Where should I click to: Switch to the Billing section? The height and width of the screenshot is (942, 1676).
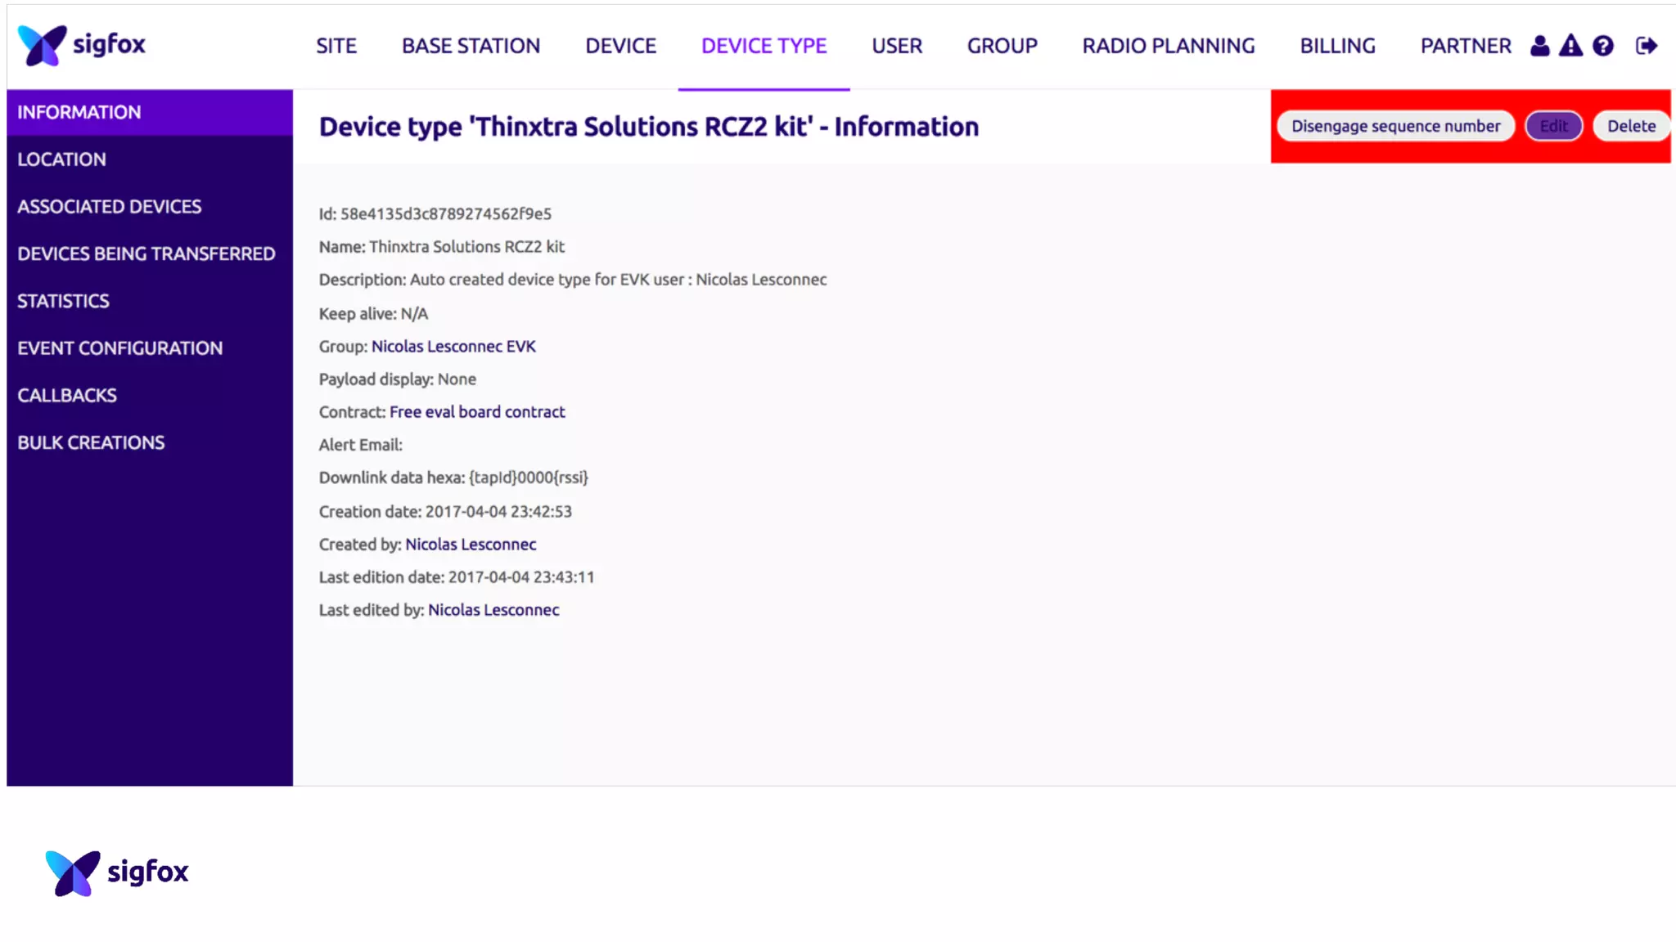click(1337, 46)
